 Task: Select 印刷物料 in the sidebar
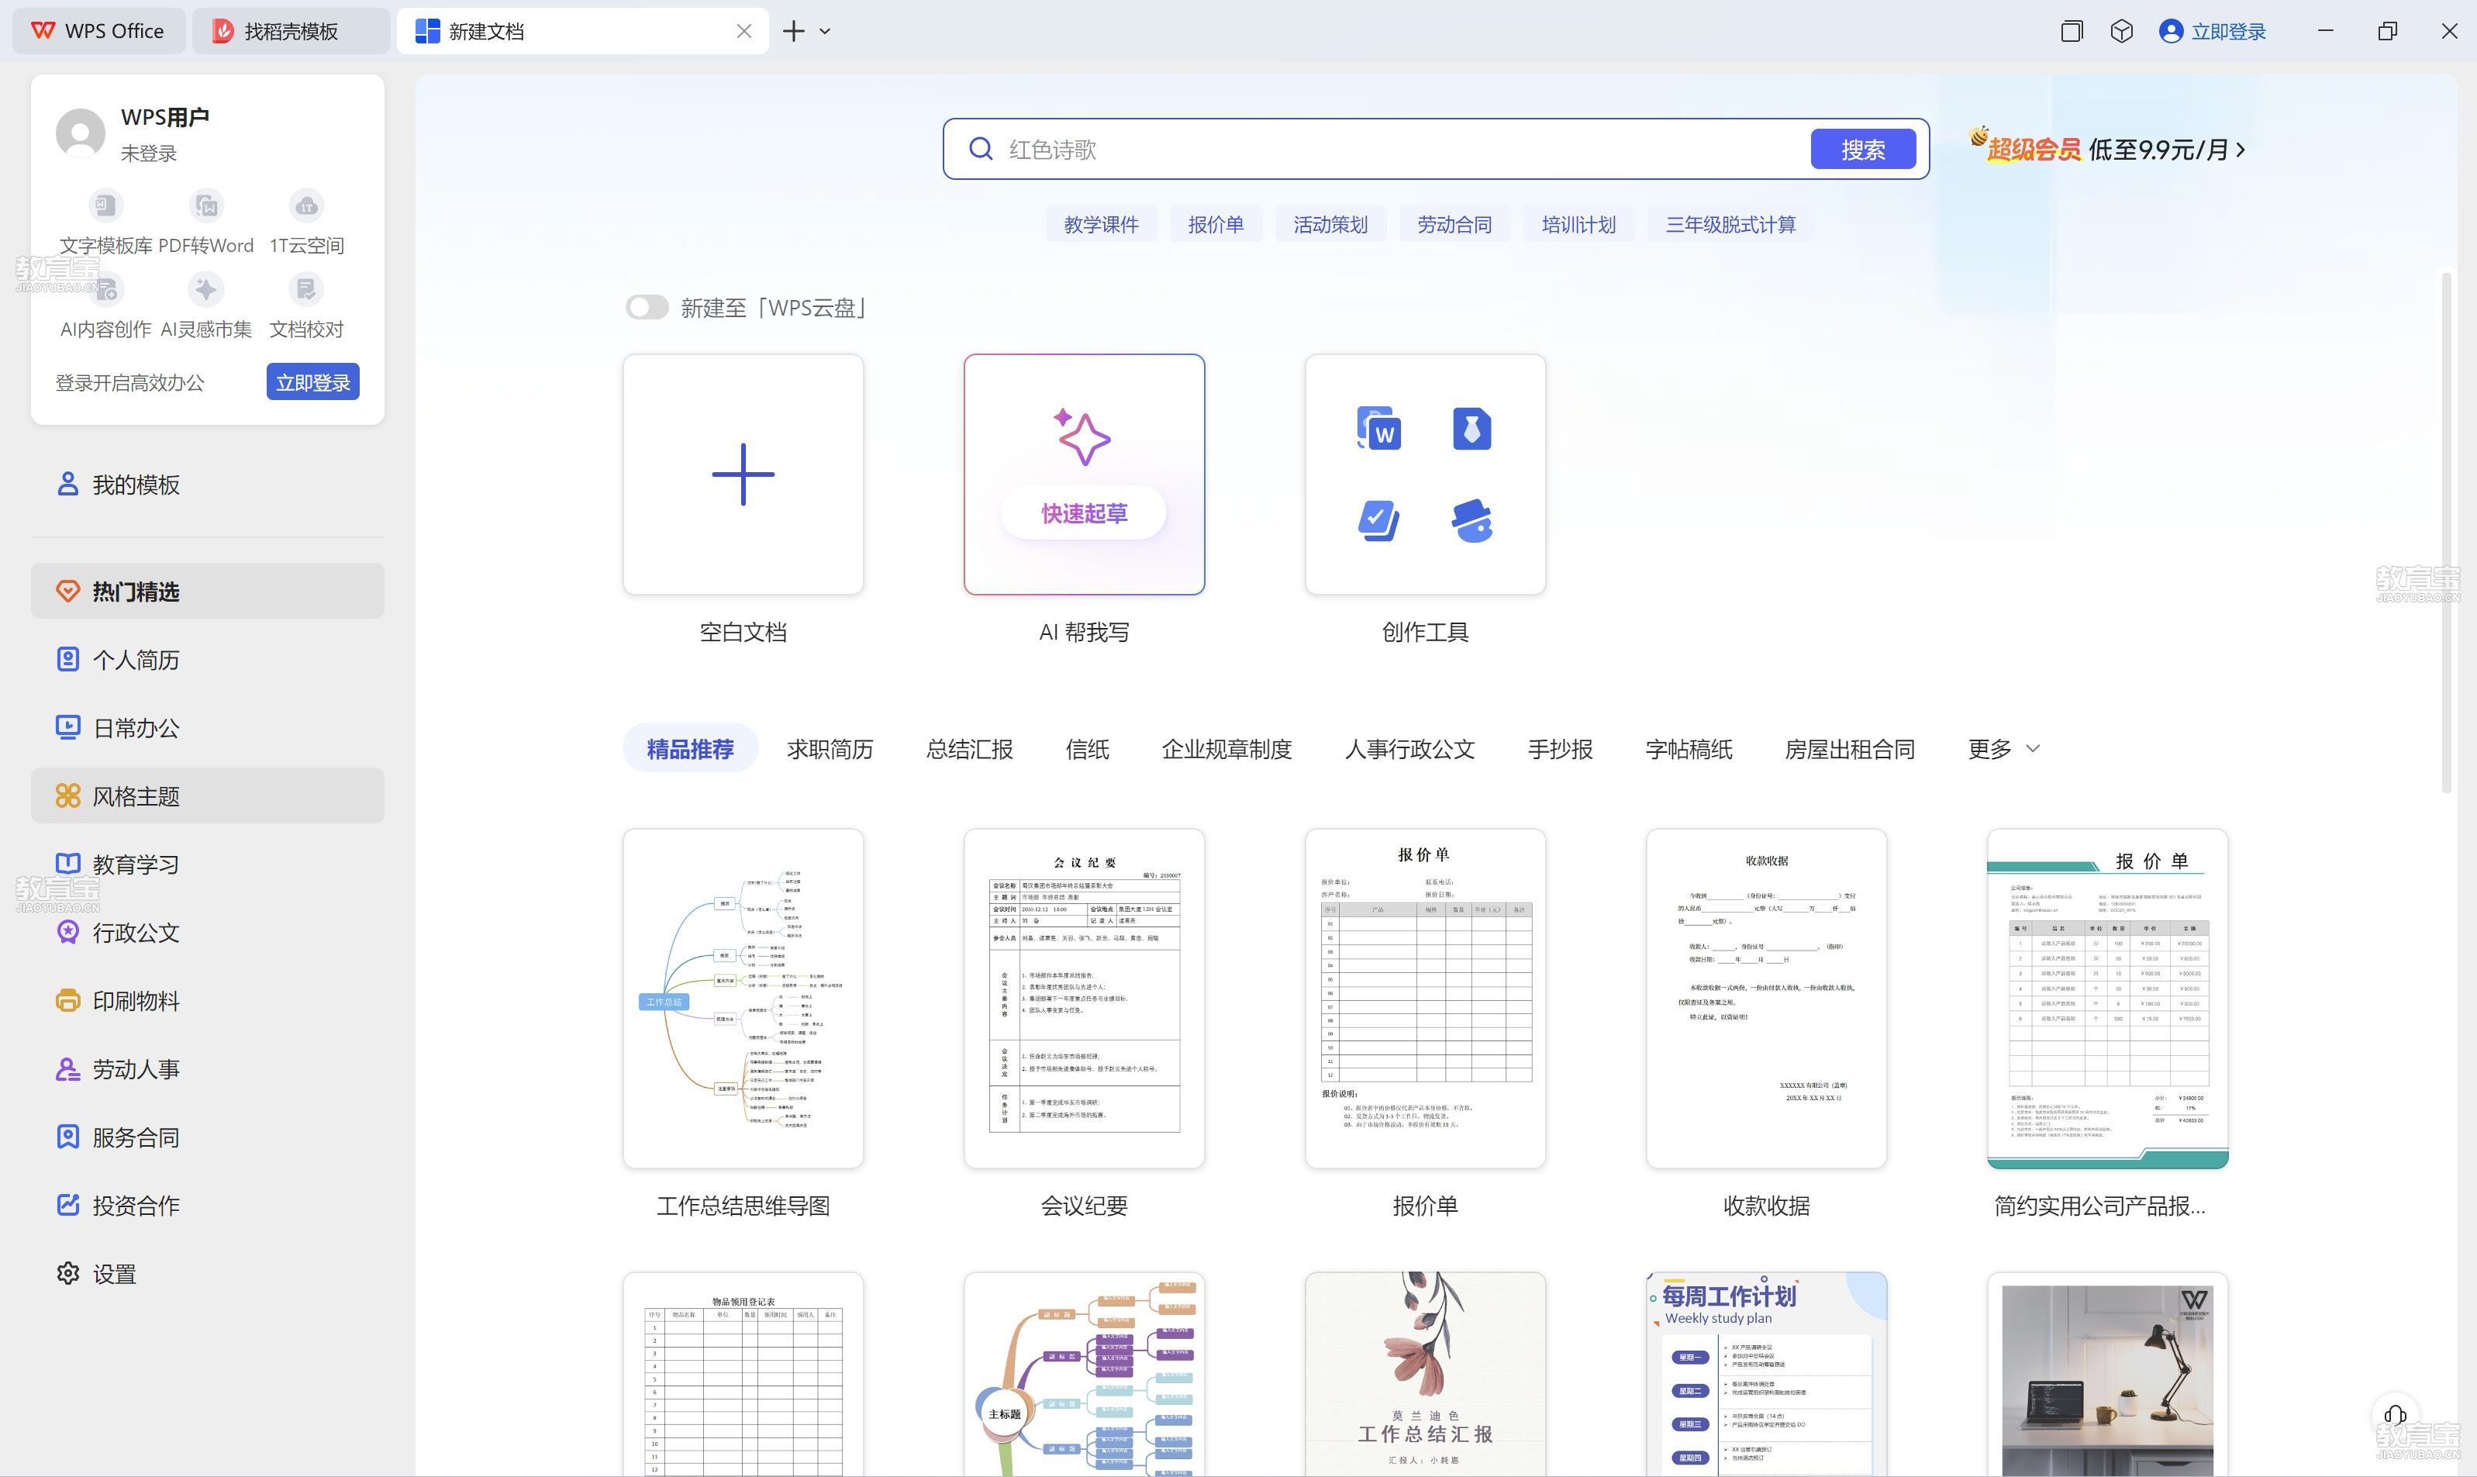click(207, 1000)
